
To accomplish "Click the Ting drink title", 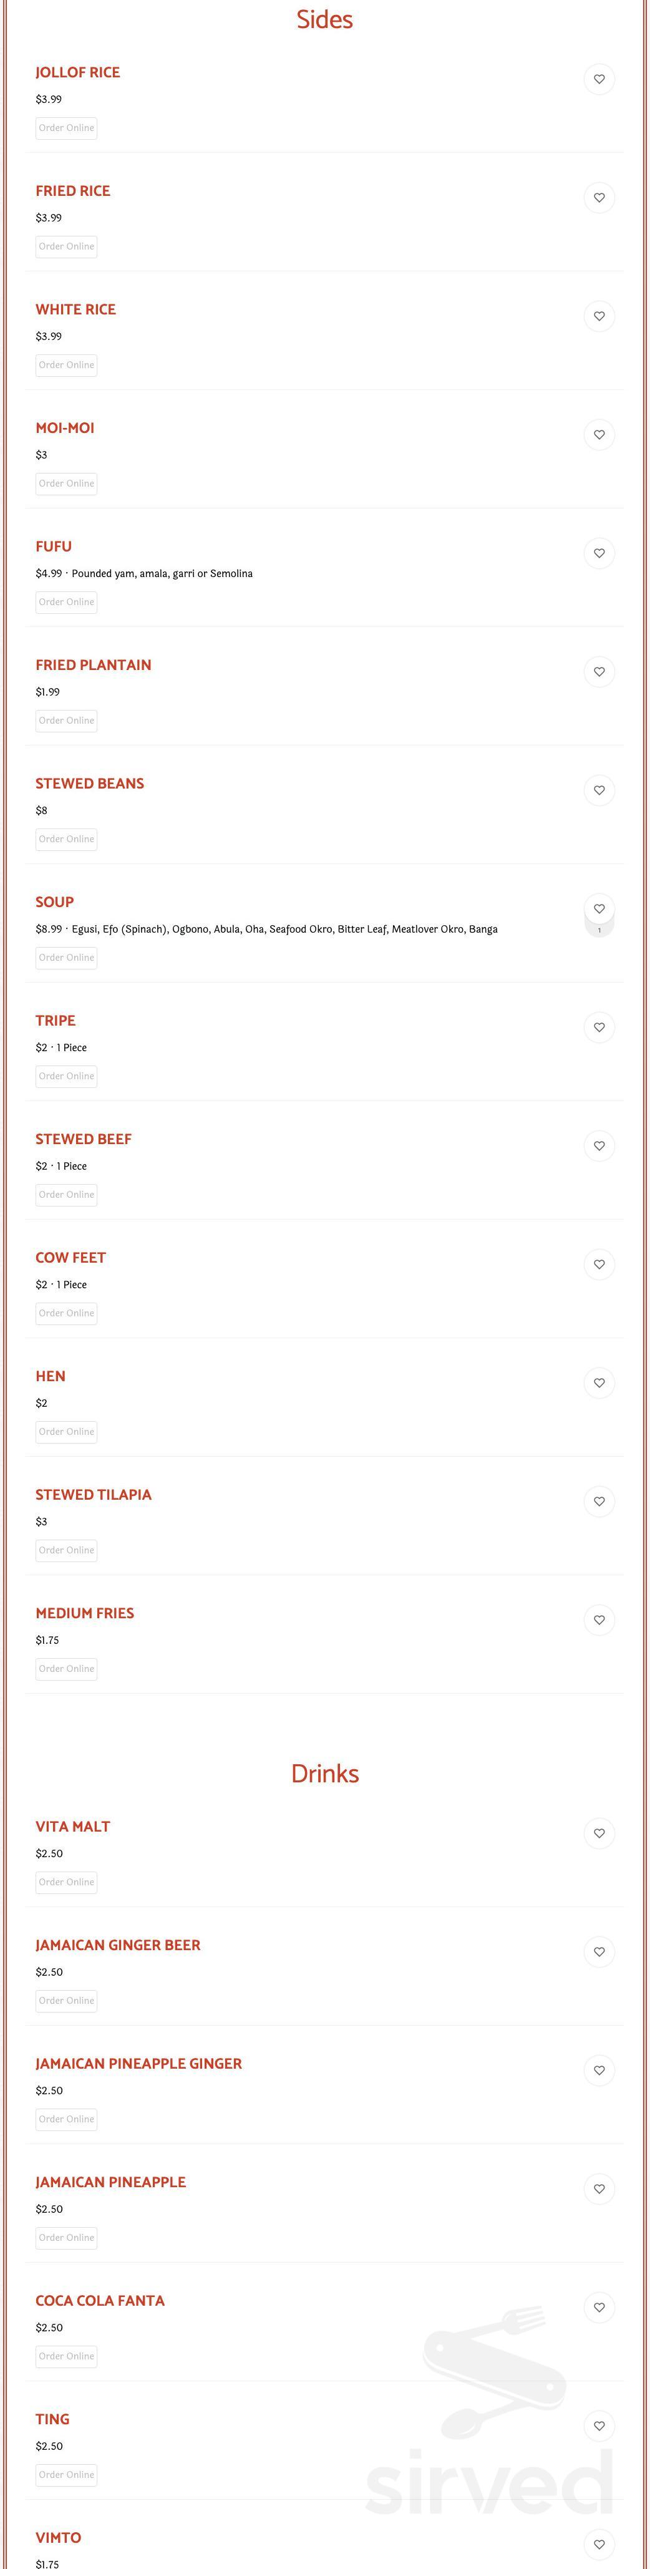I will point(53,2419).
